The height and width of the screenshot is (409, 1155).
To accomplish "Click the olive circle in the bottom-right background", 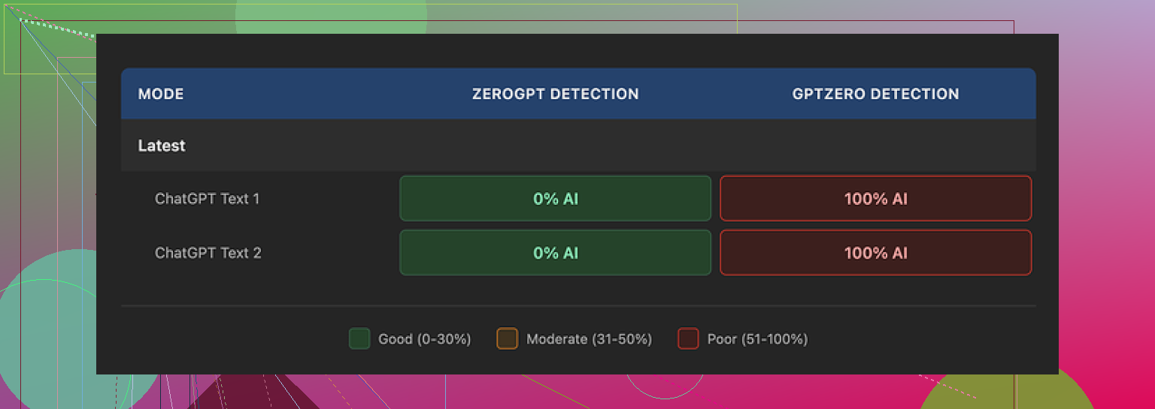I will 1008,392.
